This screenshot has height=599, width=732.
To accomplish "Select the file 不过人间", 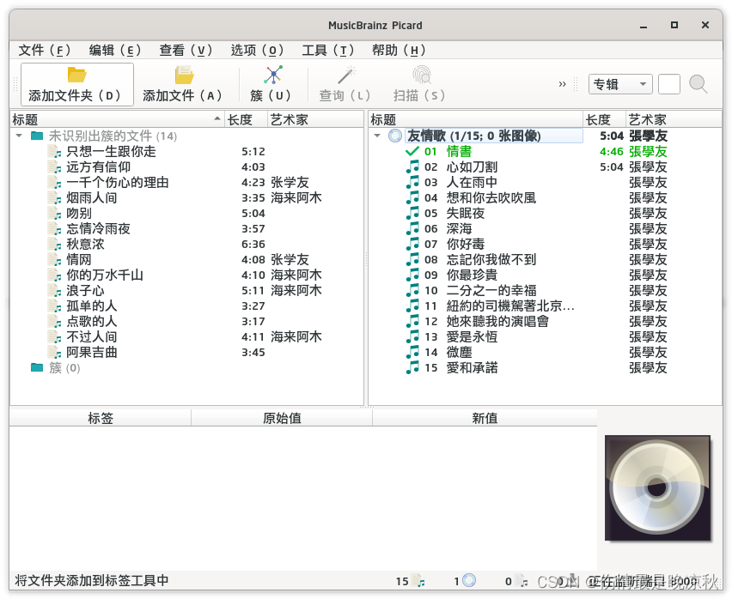I will pos(91,336).
